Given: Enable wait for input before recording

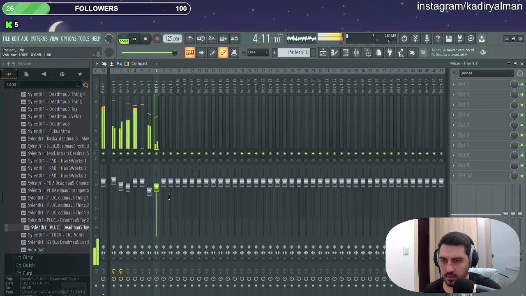Looking at the screenshot, I should tap(201, 39).
